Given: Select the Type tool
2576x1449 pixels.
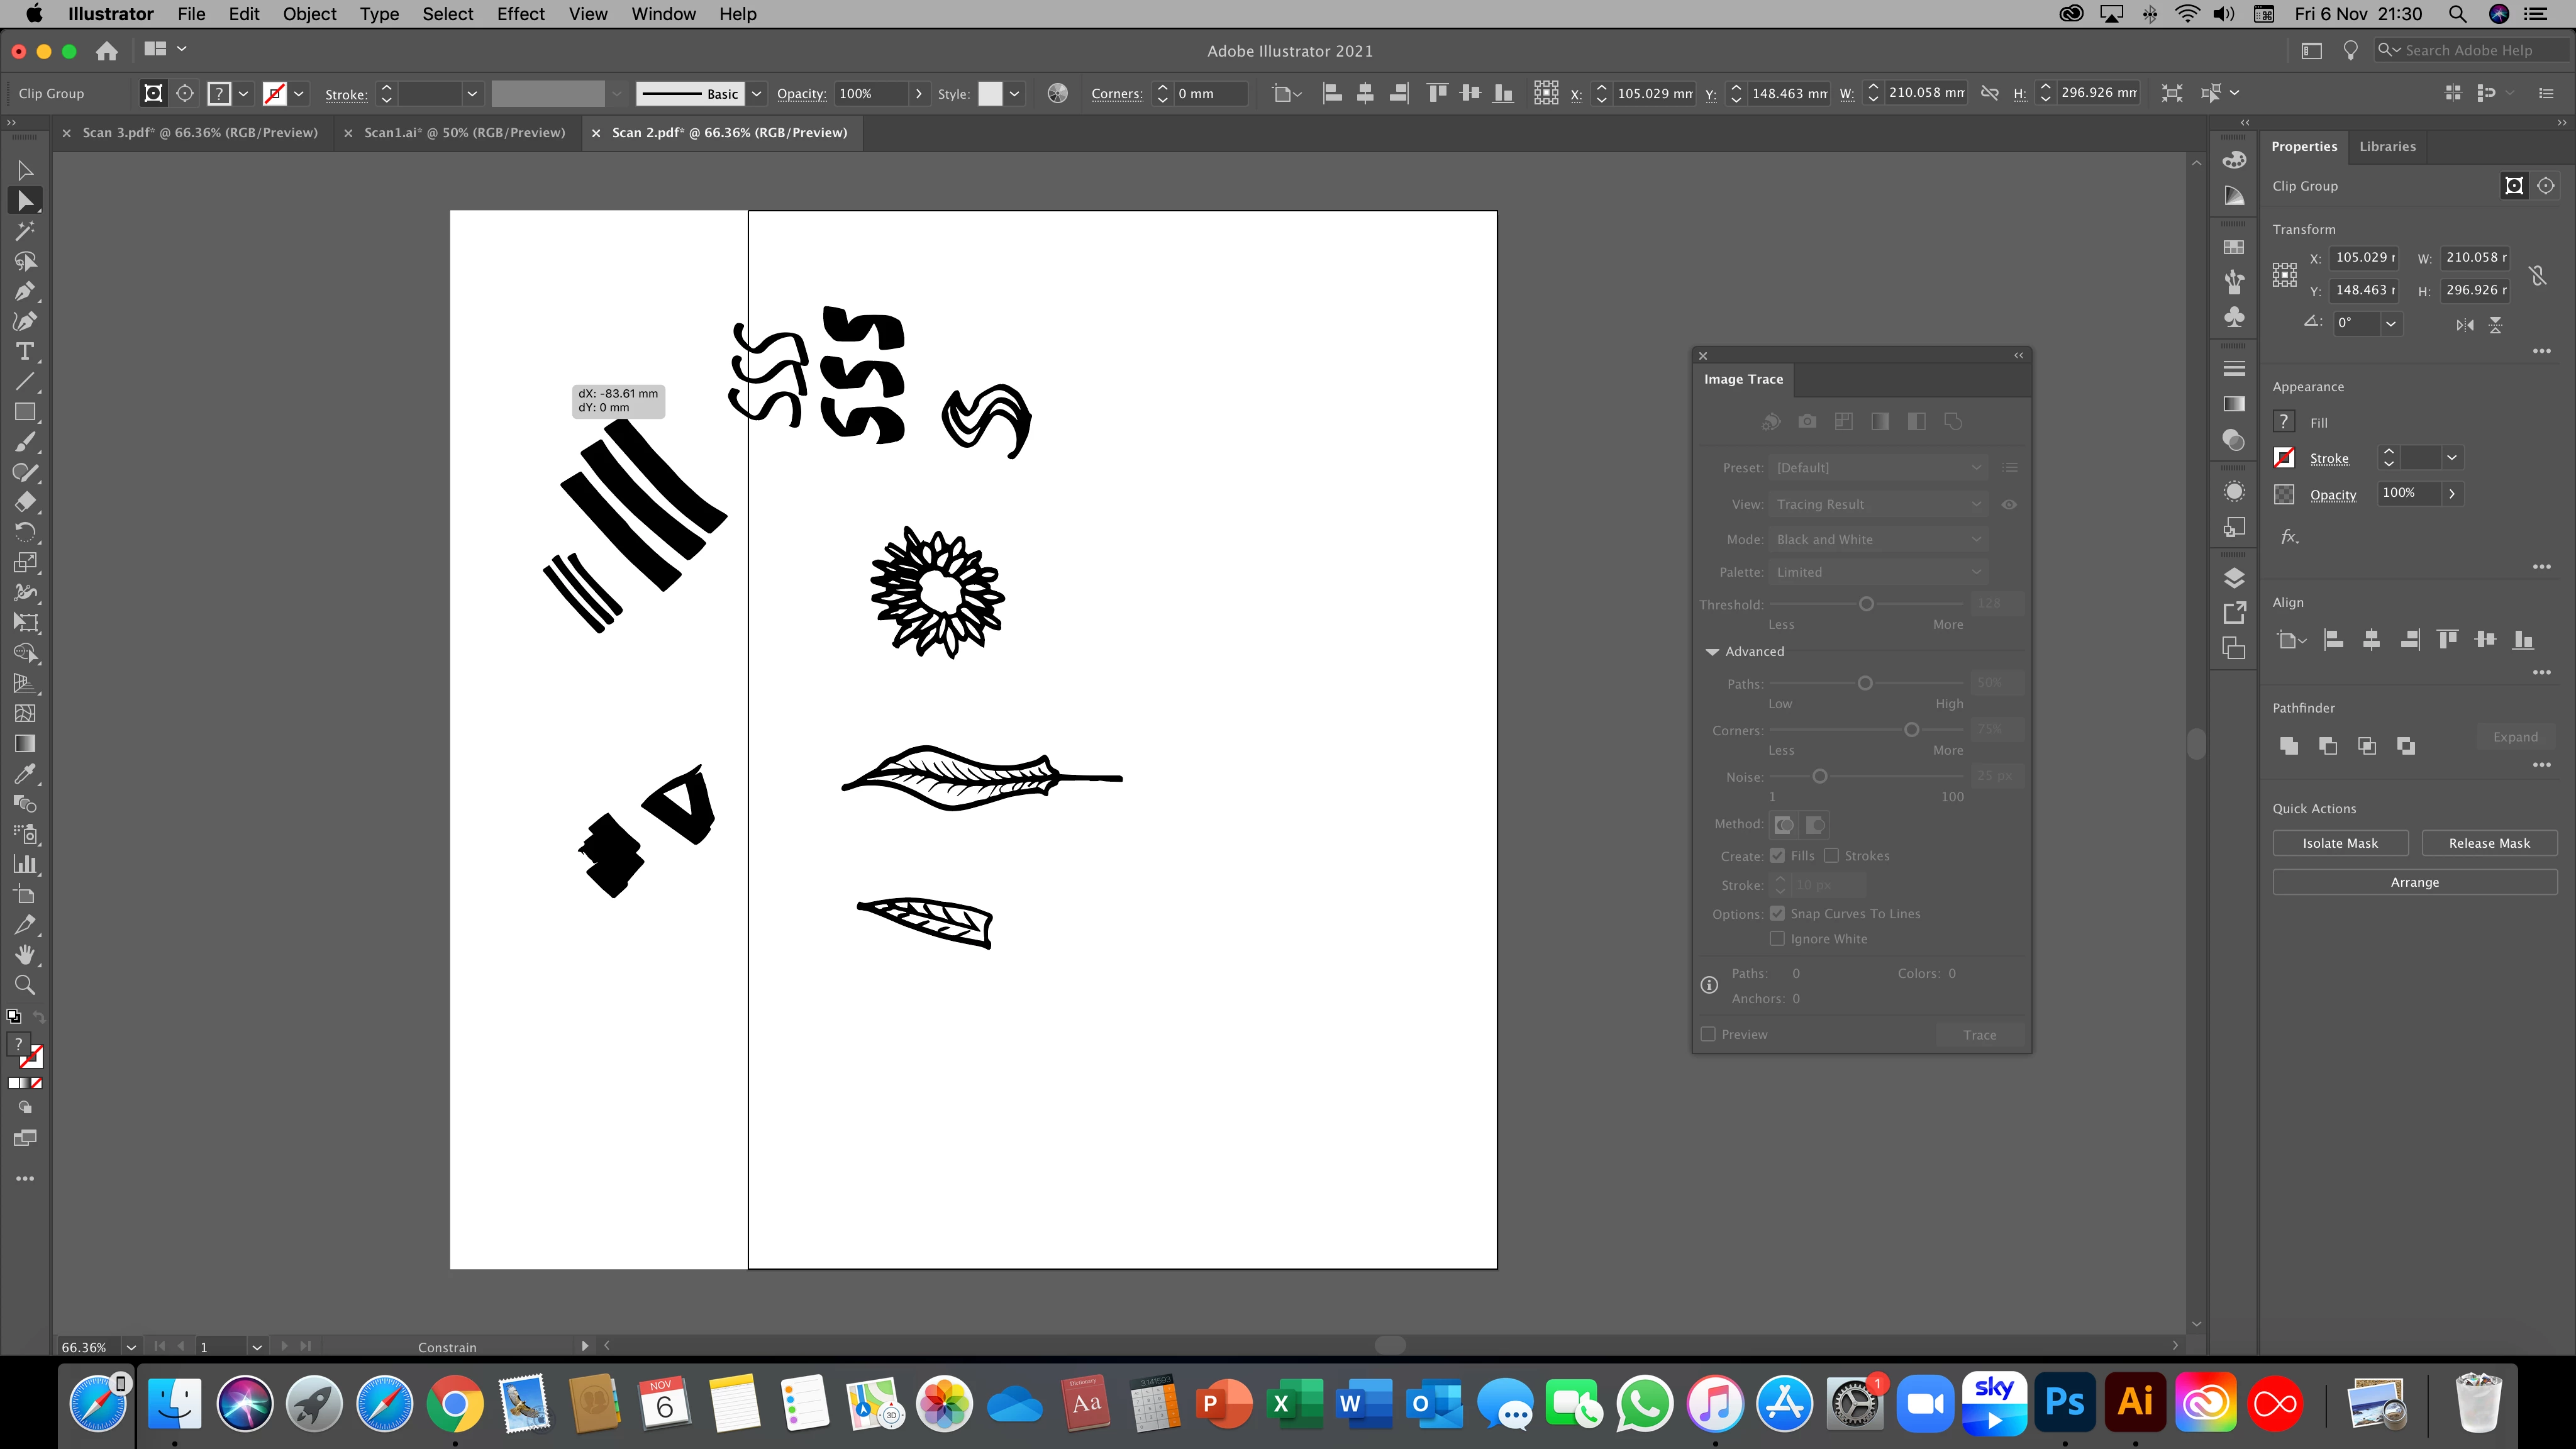Looking at the screenshot, I should (x=25, y=352).
